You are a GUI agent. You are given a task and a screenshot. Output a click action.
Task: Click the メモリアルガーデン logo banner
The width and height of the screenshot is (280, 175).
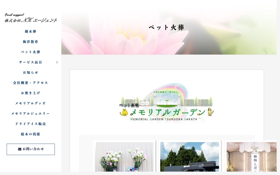pos(167,102)
